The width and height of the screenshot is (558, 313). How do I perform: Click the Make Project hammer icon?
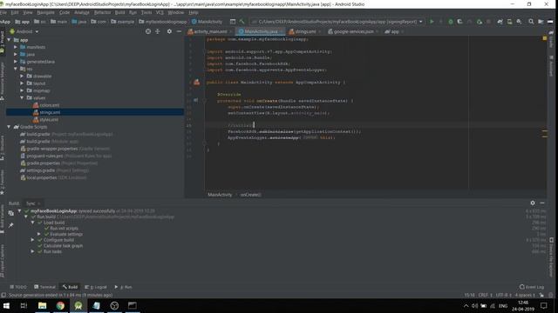(x=242, y=22)
